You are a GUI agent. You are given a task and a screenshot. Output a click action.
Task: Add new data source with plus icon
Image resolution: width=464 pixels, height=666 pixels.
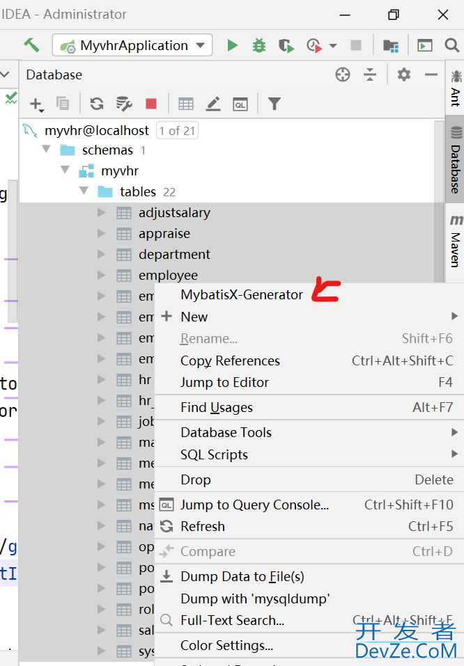[x=36, y=104]
